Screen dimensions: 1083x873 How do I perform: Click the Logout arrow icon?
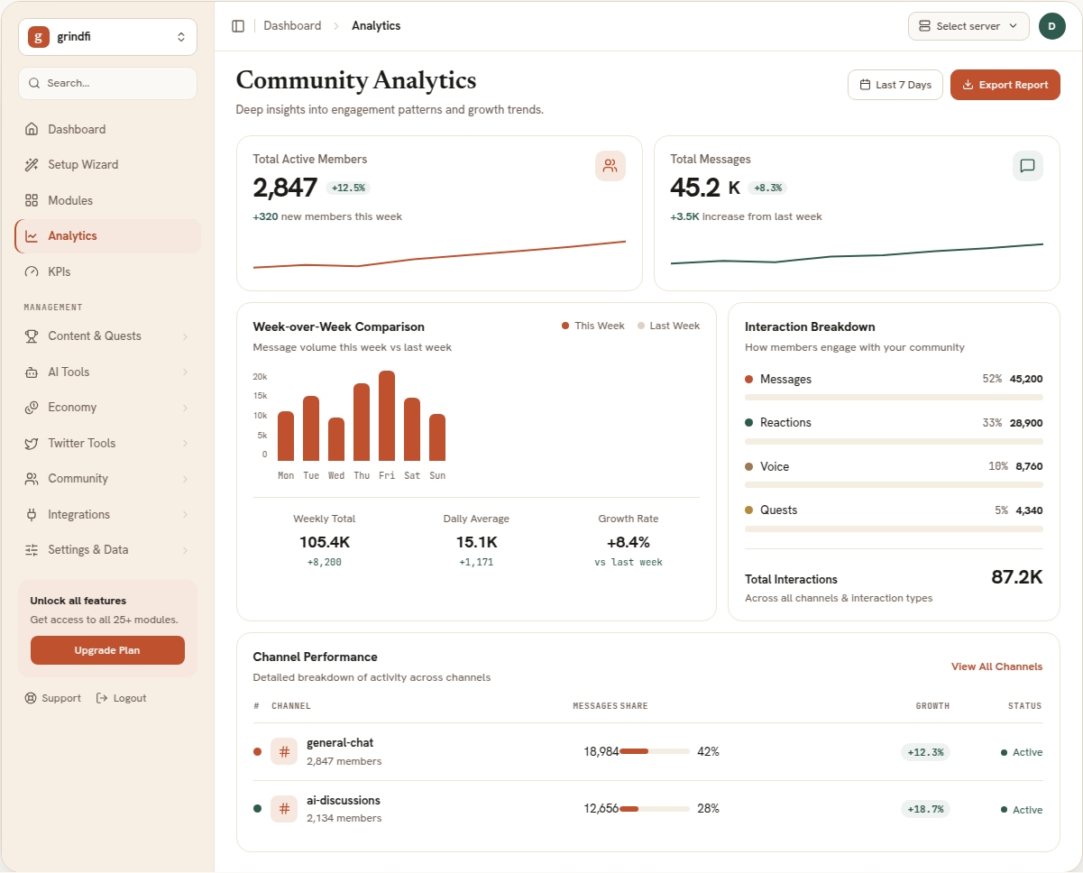coord(102,698)
